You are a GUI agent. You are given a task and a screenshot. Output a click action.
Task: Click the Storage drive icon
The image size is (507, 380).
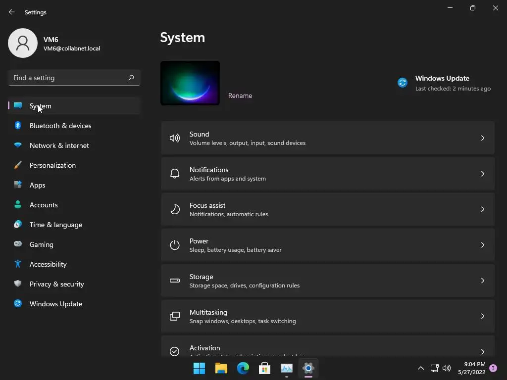[175, 281]
